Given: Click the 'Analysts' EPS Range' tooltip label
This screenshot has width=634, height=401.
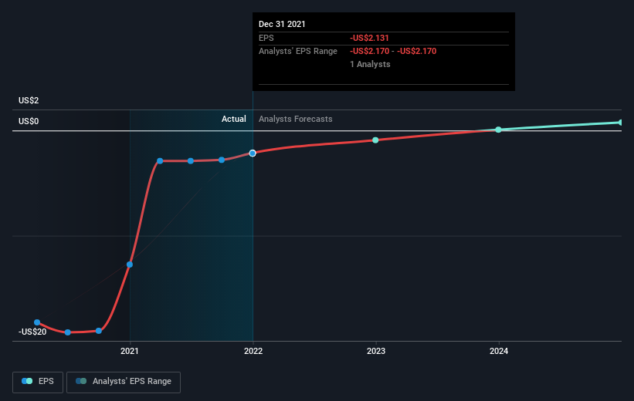Looking at the screenshot, I should pos(298,52).
